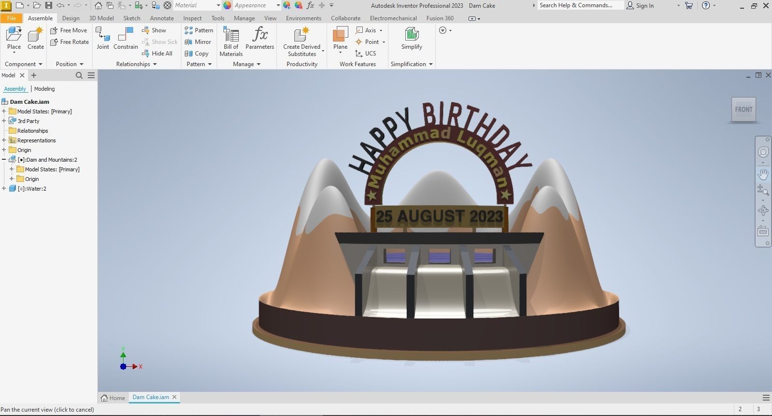Close the Dam Cake.iam document tab
Image resolution: width=772 pixels, height=416 pixels.
[175, 397]
